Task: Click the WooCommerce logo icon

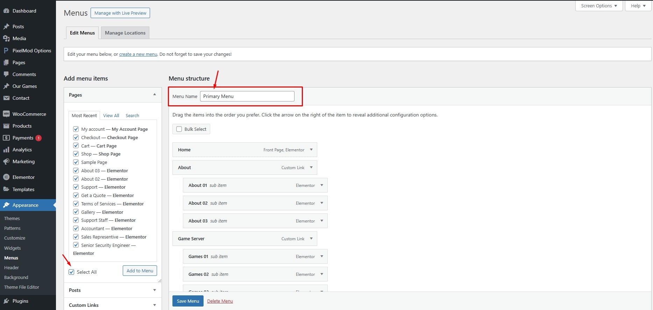Action: 6,114
